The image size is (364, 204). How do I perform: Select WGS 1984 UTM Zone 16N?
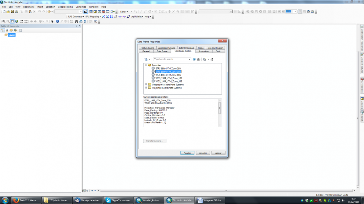tap(168, 75)
